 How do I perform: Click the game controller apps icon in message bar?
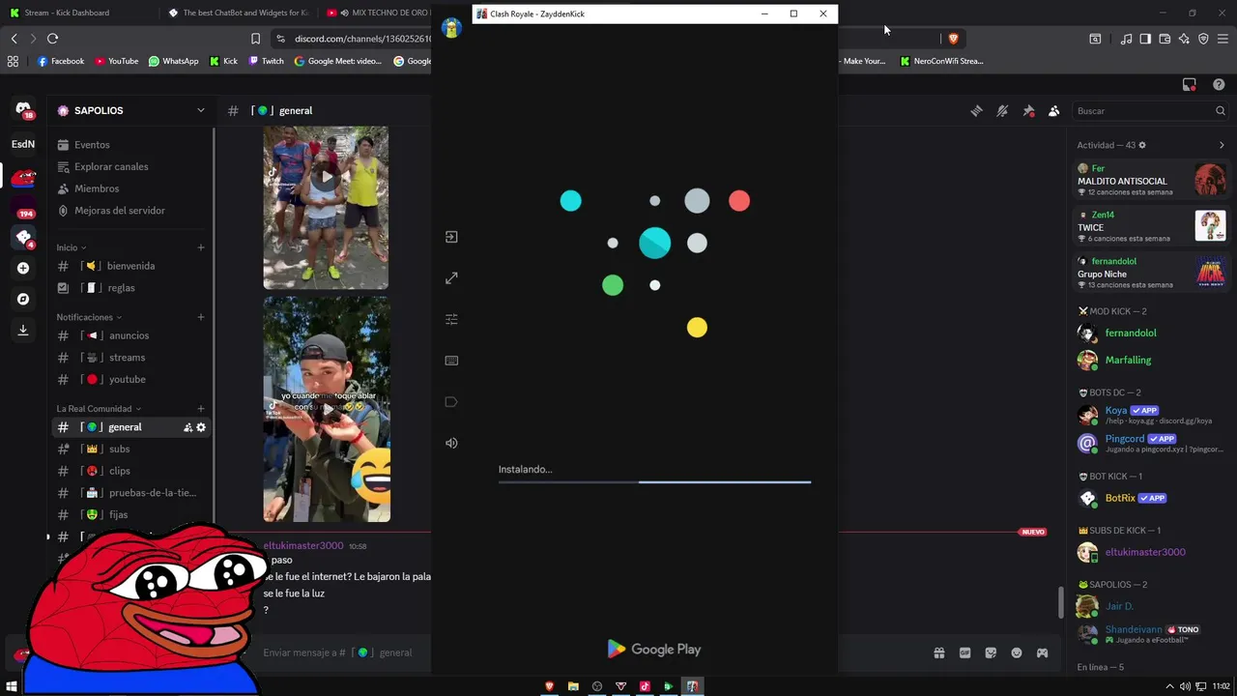coord(1042,652)
